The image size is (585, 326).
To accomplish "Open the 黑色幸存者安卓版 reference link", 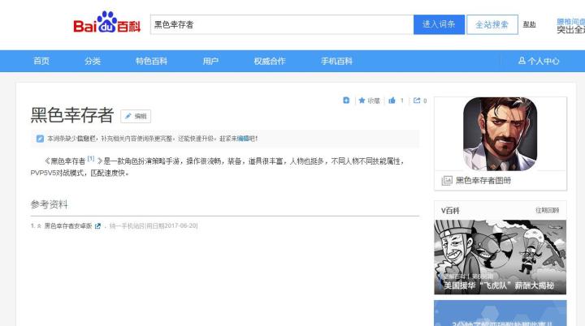I will 68,225.
